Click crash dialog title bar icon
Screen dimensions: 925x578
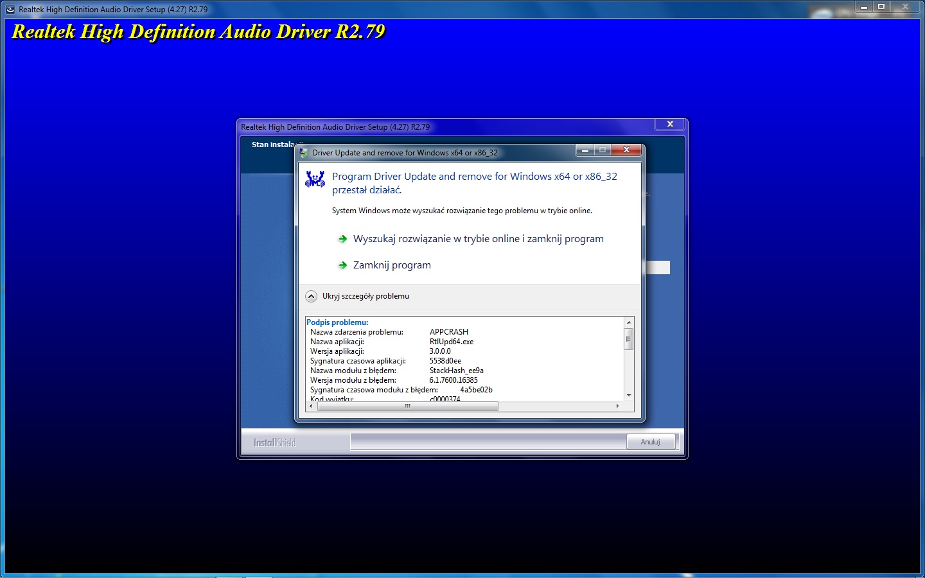click(304, 153)
